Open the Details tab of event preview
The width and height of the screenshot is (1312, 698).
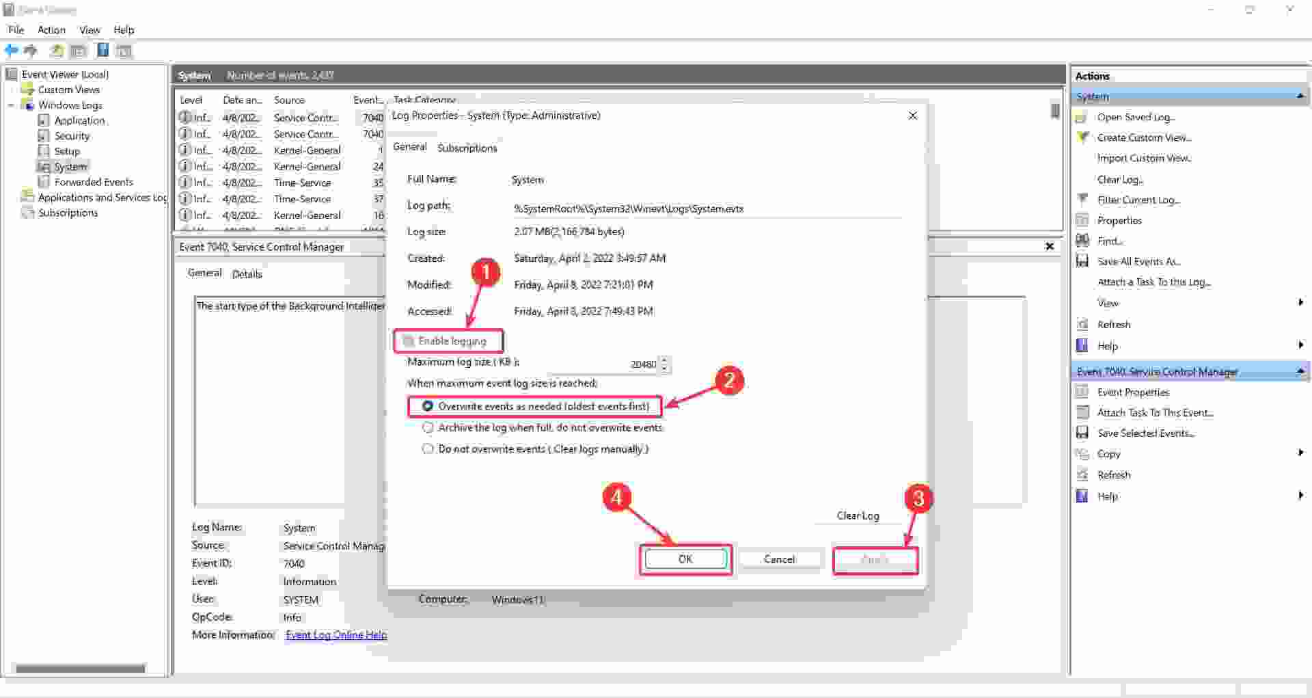pyautogui.click(x=247, y=273)
